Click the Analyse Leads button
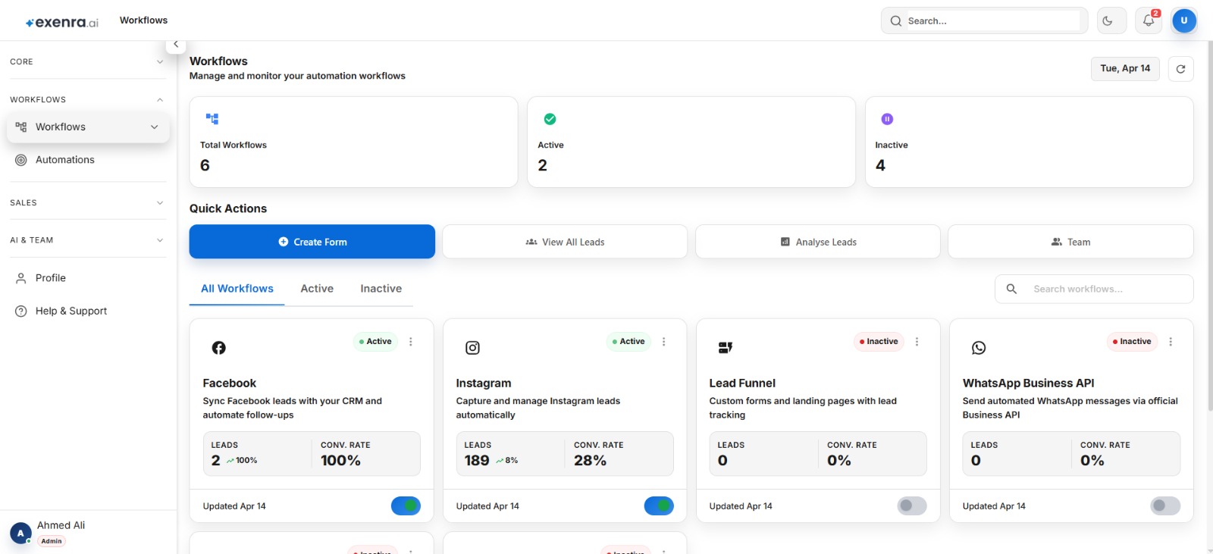This screenshot has height=554, width=1213. [818, 242]
